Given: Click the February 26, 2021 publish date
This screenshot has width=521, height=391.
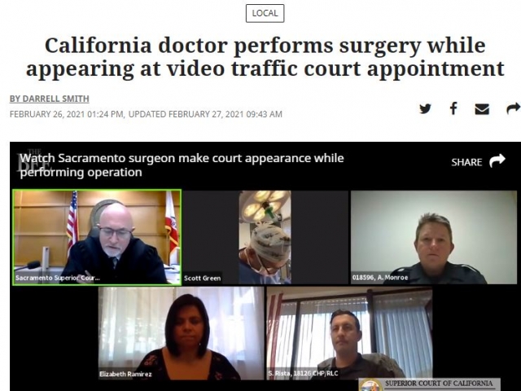Looking at the screenshot, I should coord(67,114).
